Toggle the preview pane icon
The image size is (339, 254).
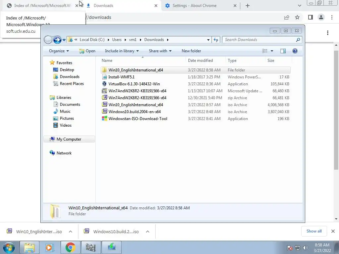click(x=283, y=51)
